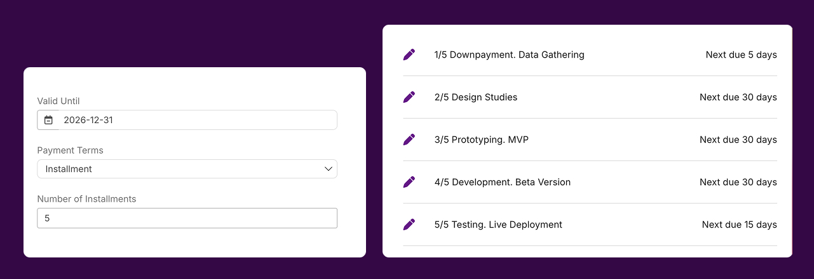Click the Payment Terms label
814x279 pixels.
click(70, 150)
